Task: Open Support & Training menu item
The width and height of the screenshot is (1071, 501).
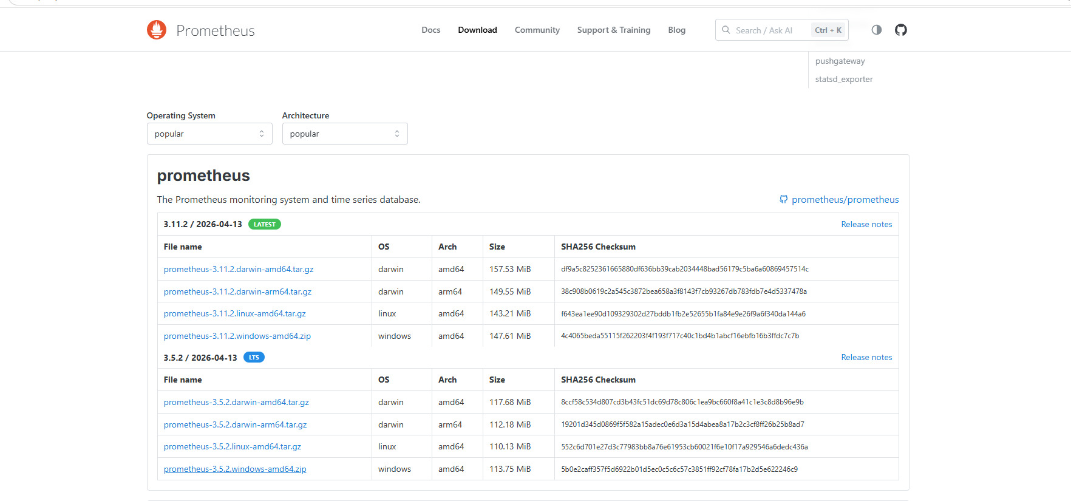Action: (x=614, y=30)
